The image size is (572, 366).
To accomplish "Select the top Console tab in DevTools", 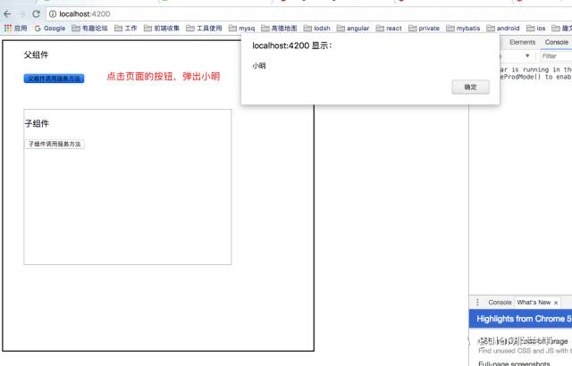I will click(556, 42).
